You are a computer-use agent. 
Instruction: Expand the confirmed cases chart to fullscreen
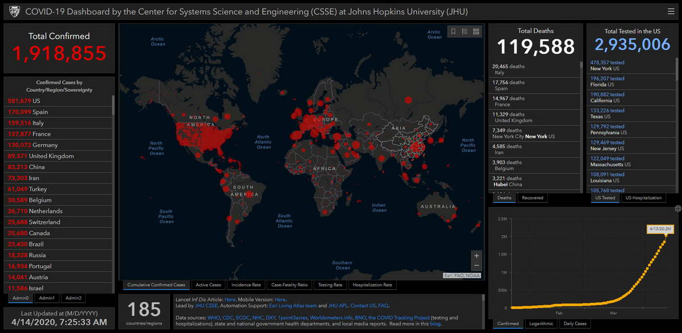tap(677, 209)
